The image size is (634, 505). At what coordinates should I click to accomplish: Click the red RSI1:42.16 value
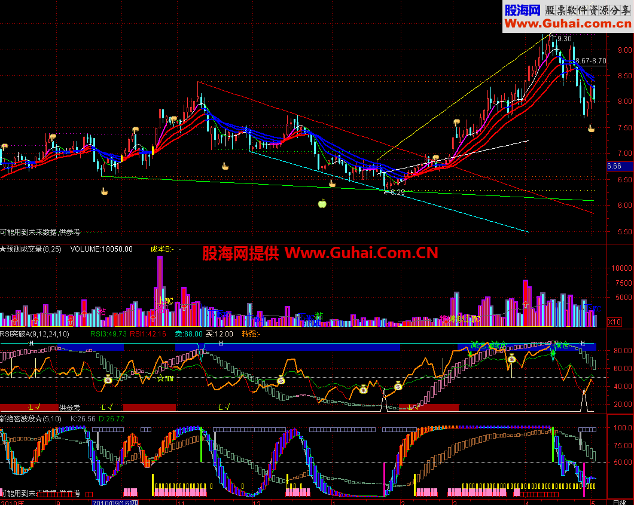pyautogui.click(x=148, y=334)
